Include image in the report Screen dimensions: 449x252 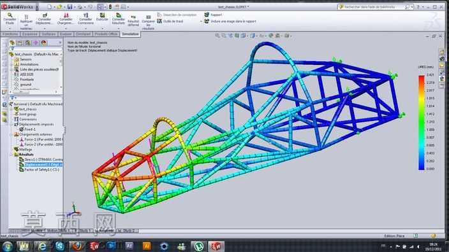(230, 22)
